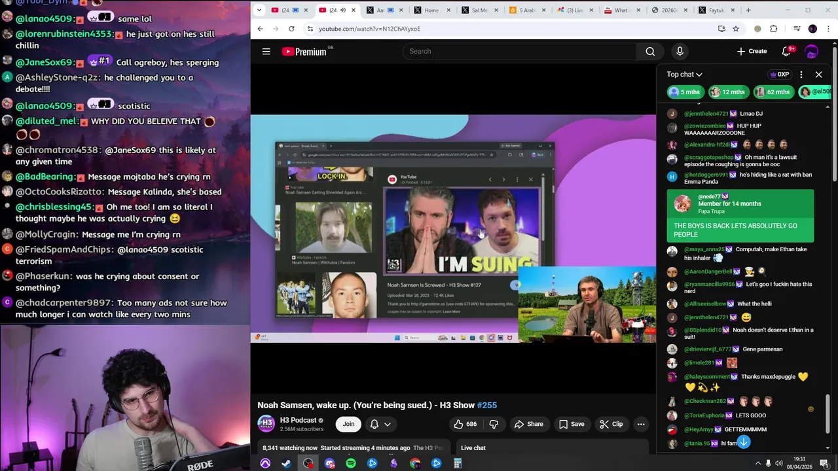Open the YouTube notifications bell
The height and width of the screenshot is (471, 838).
point(787,51)
